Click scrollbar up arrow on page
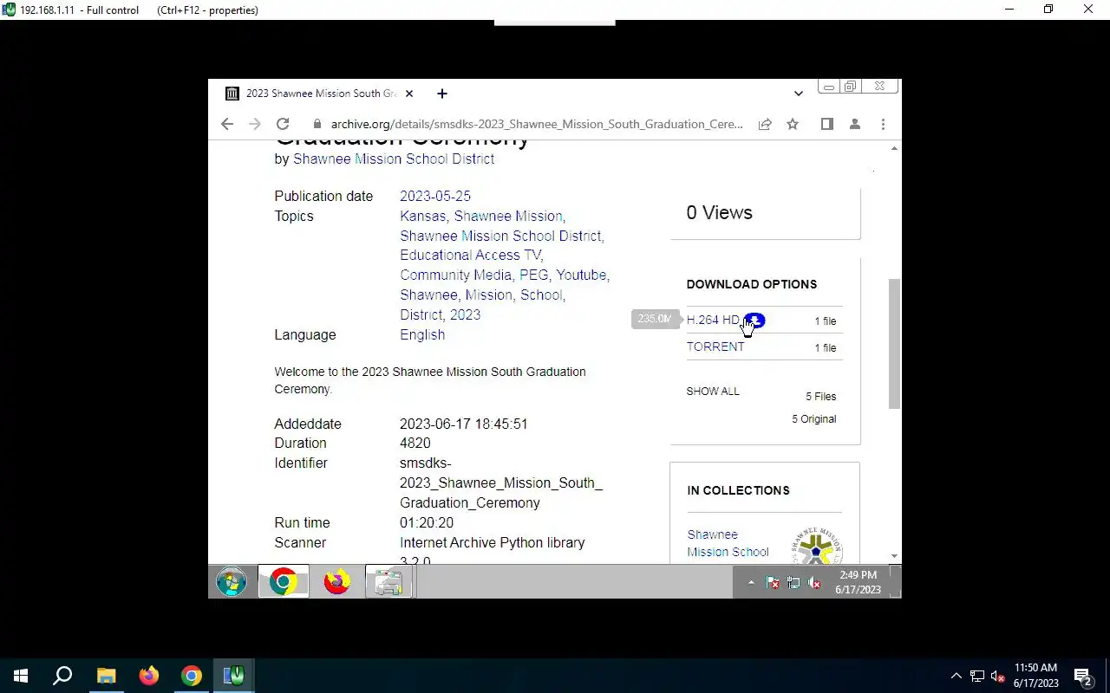The height and width of the screenshot is (693, 1110). tap(894, 149)
